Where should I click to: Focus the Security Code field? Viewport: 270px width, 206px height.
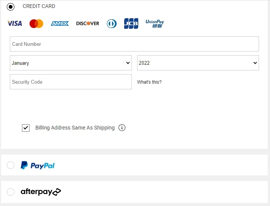click(x=71, y=82)
